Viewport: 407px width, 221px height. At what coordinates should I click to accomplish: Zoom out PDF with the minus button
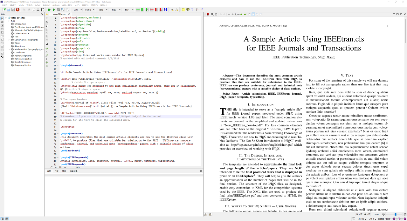click(384, 214)
